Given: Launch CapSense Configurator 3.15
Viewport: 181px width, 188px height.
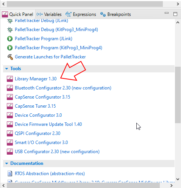Looking at the screenshot, I should click(42, 97).
